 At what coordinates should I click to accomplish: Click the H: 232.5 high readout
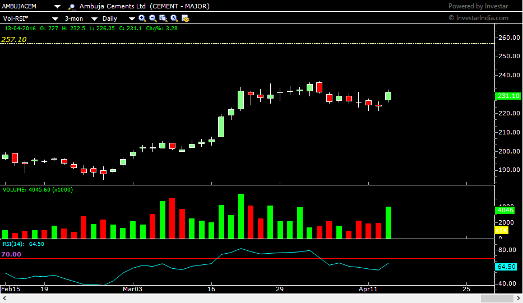(x=73, y=29)
